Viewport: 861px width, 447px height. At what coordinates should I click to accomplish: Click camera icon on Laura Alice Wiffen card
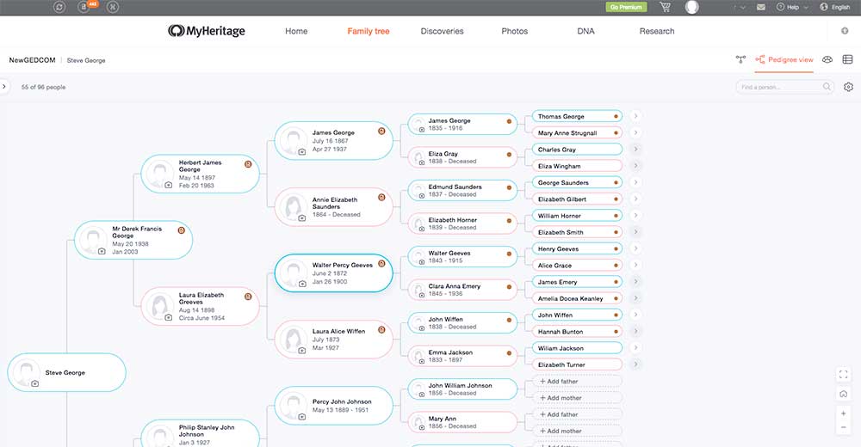(x=302, y=350)
